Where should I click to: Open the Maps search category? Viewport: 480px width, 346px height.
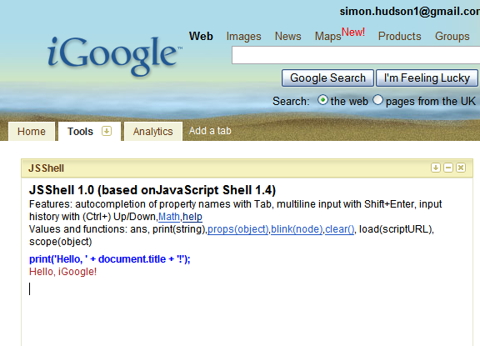click(x=327, y=36)
